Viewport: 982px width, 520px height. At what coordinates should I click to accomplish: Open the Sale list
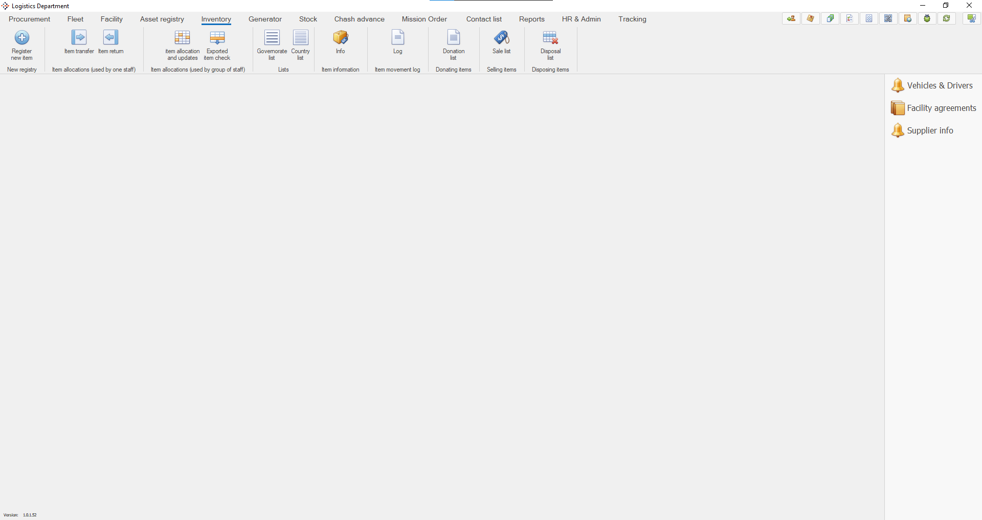click(x=501, y=38)
